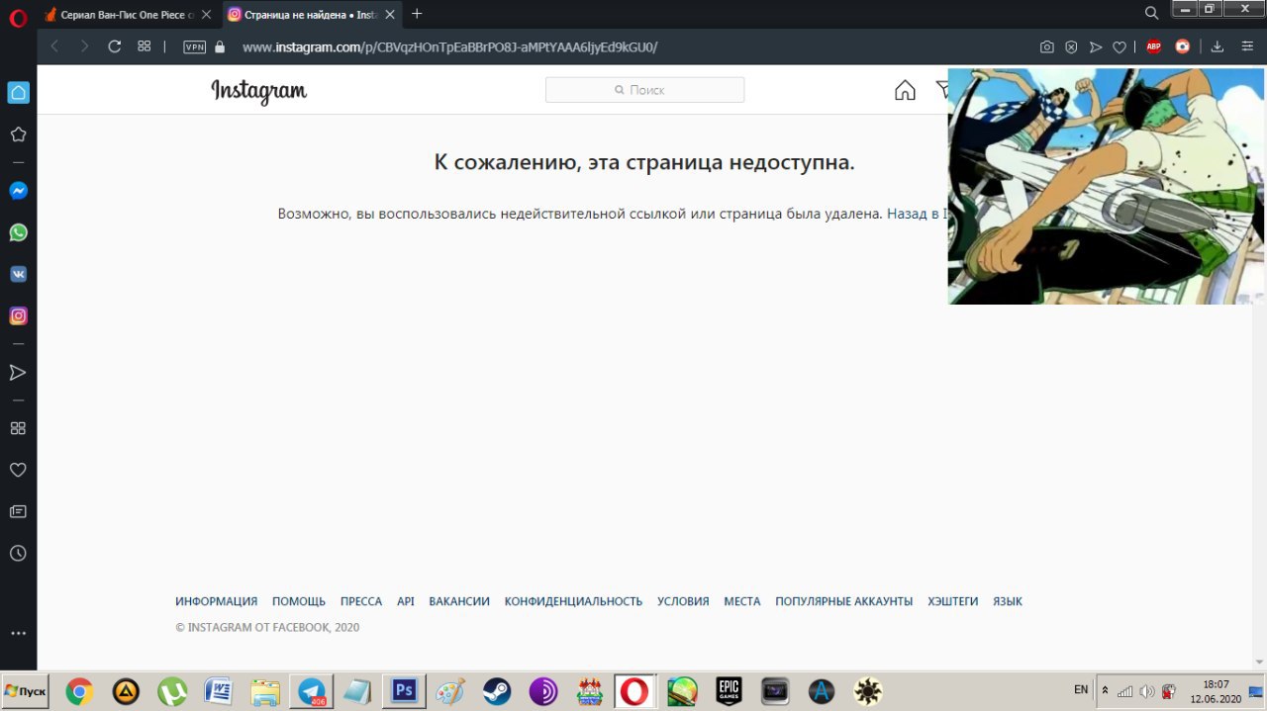This screenshot has height=711, width=1267.
Task: Search open tabs with magnifier icon
Action: (1151, 13)
